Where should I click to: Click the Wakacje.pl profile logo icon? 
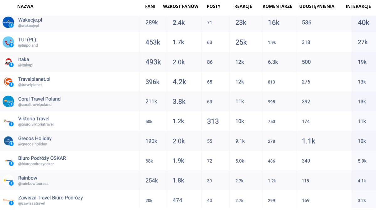[8, 22]
